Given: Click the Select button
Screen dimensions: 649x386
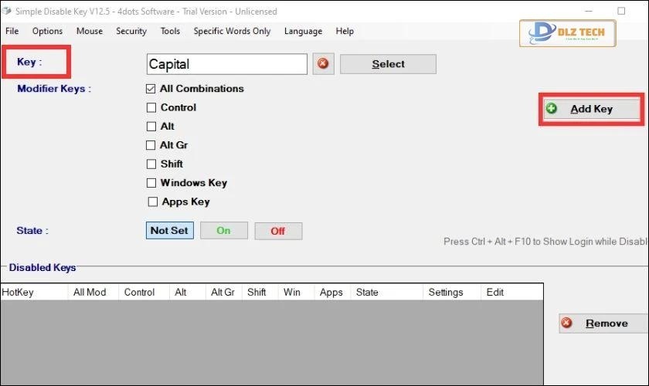Looking at the screenshot, I should point(388,64).
